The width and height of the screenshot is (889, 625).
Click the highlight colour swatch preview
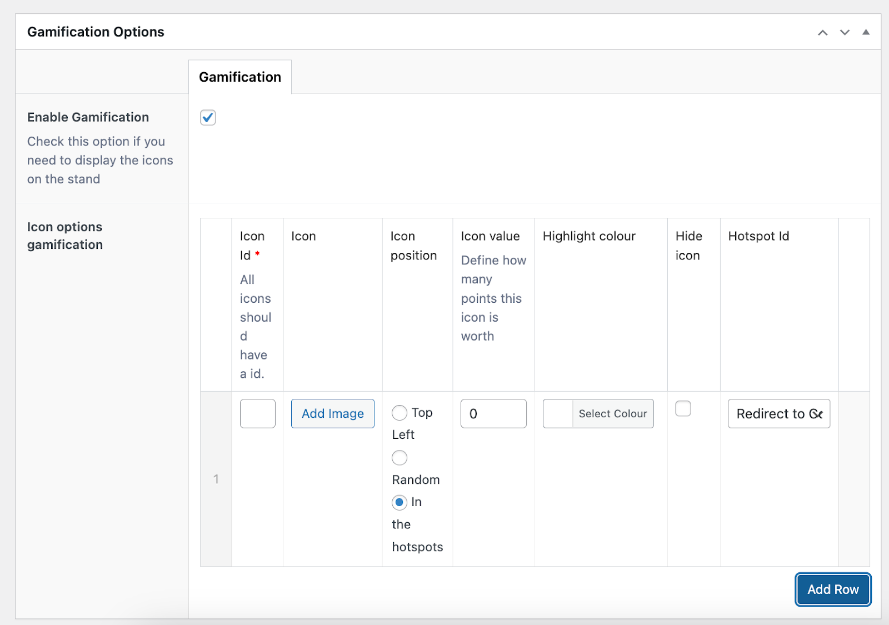click(x=558, y=414)
